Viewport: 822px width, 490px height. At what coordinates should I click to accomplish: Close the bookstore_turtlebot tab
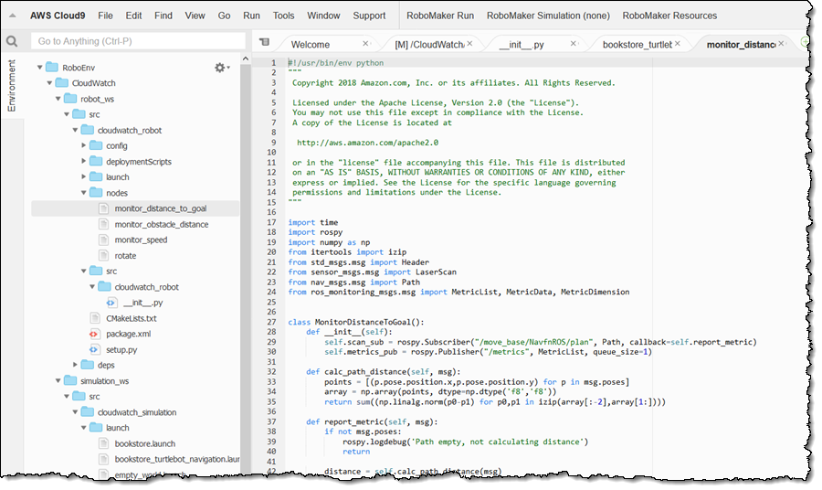pyautogui.click(x=678, y=43)
